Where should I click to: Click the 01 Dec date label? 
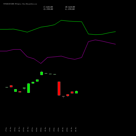[x=36, y=129]
